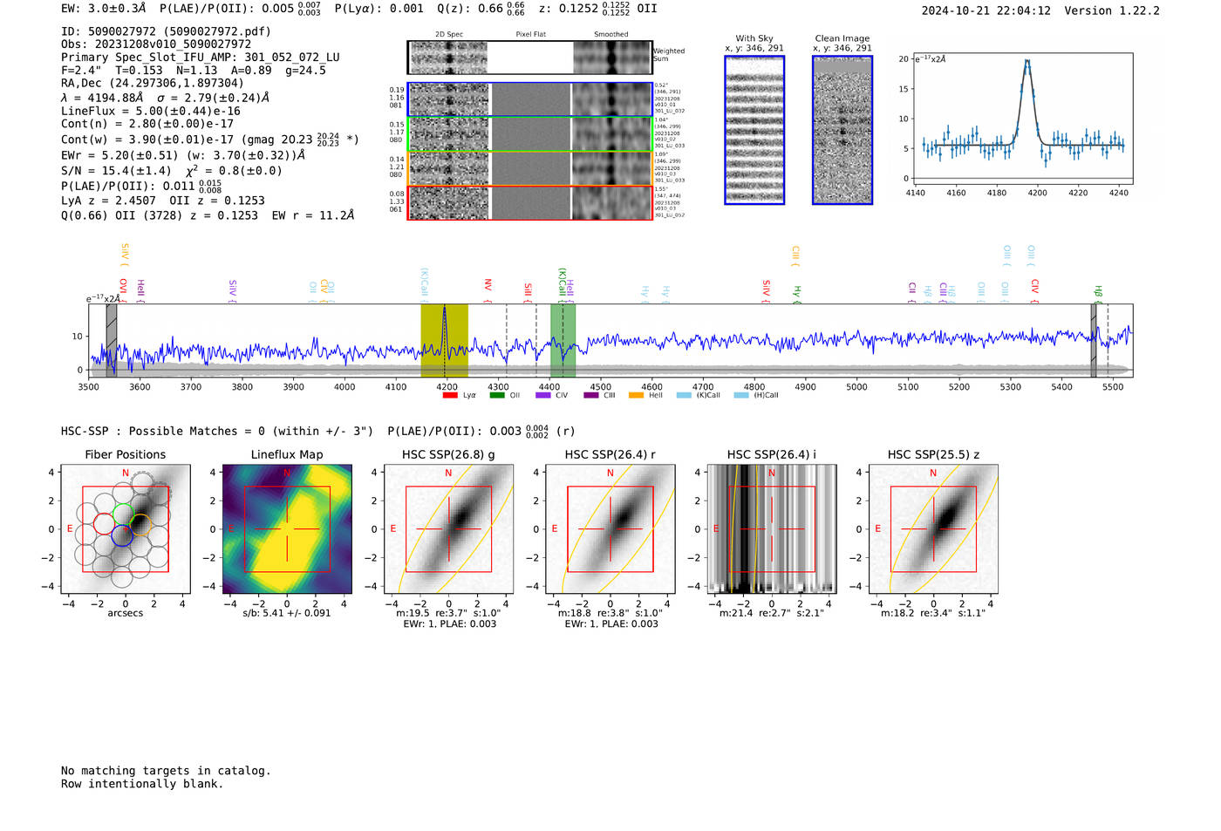Click the 'm:21.4 re:2.7" s:2.1"' caption
Screen dimensions: 1221x831
coord(772,613)
